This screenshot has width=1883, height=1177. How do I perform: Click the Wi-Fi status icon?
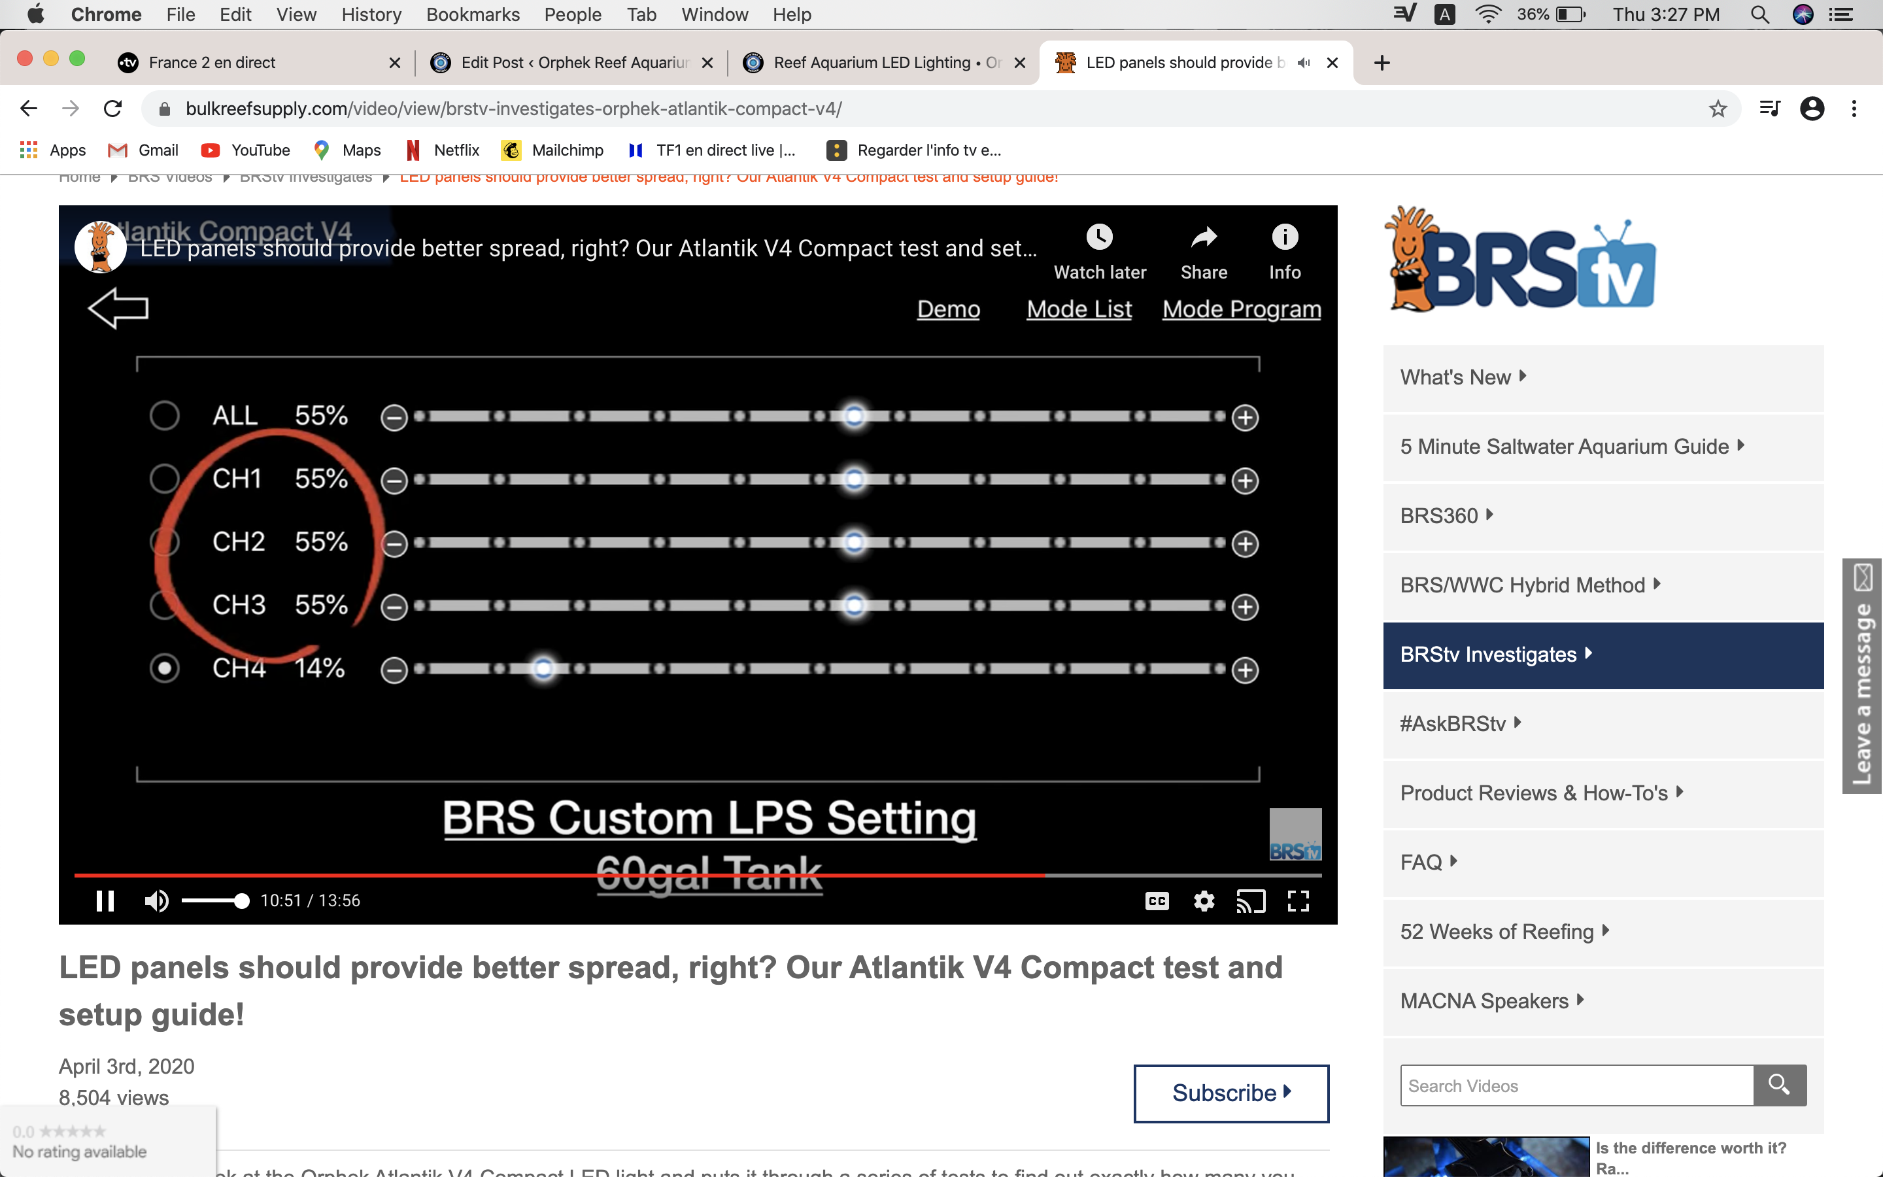(x=1487, y=14)
